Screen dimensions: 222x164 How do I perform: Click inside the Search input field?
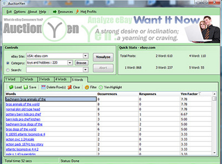[x=54, y=70]
